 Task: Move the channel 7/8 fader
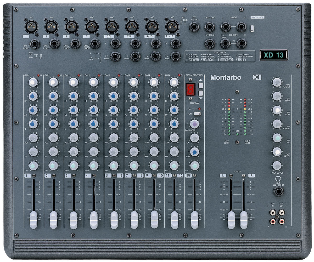(134, 220)
